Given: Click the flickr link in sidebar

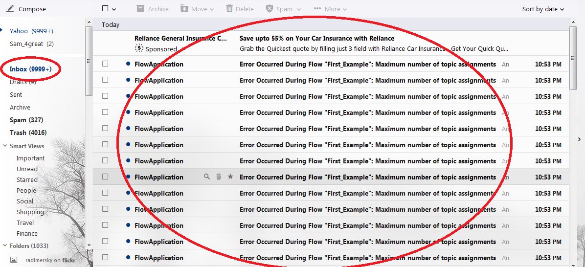Looking at the screenshot, I should coord(68,260).
